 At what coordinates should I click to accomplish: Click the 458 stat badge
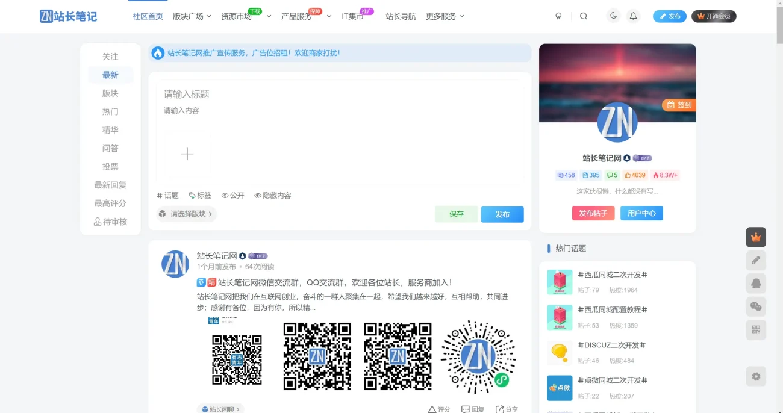coord(566,175)
